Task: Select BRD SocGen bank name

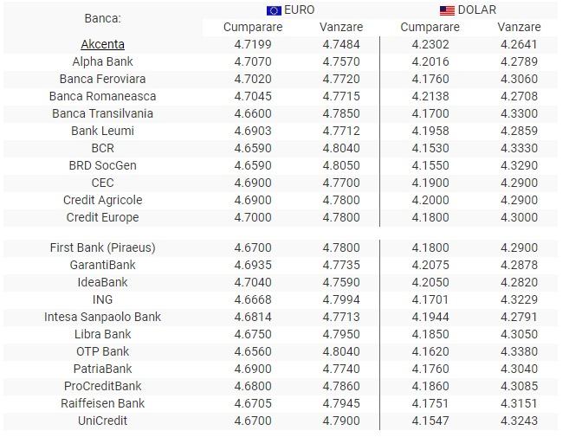Action: (x=103, y=165)
